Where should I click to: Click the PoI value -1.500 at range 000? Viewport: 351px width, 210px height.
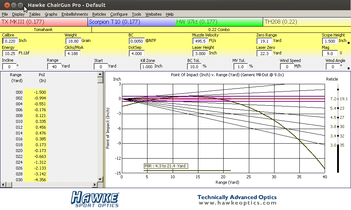[40, 92]
